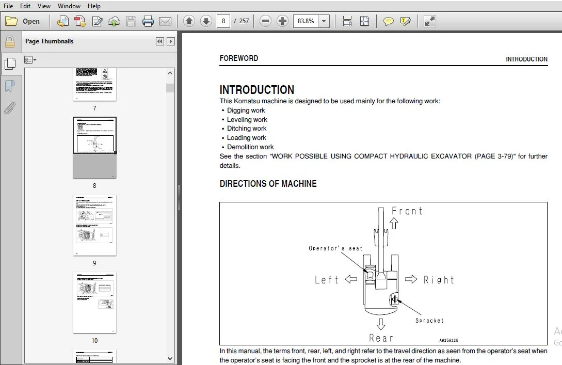Click the Fit Full Page icon
The width and height of the screenshot is (562, 365).
[x=364, y=21]
